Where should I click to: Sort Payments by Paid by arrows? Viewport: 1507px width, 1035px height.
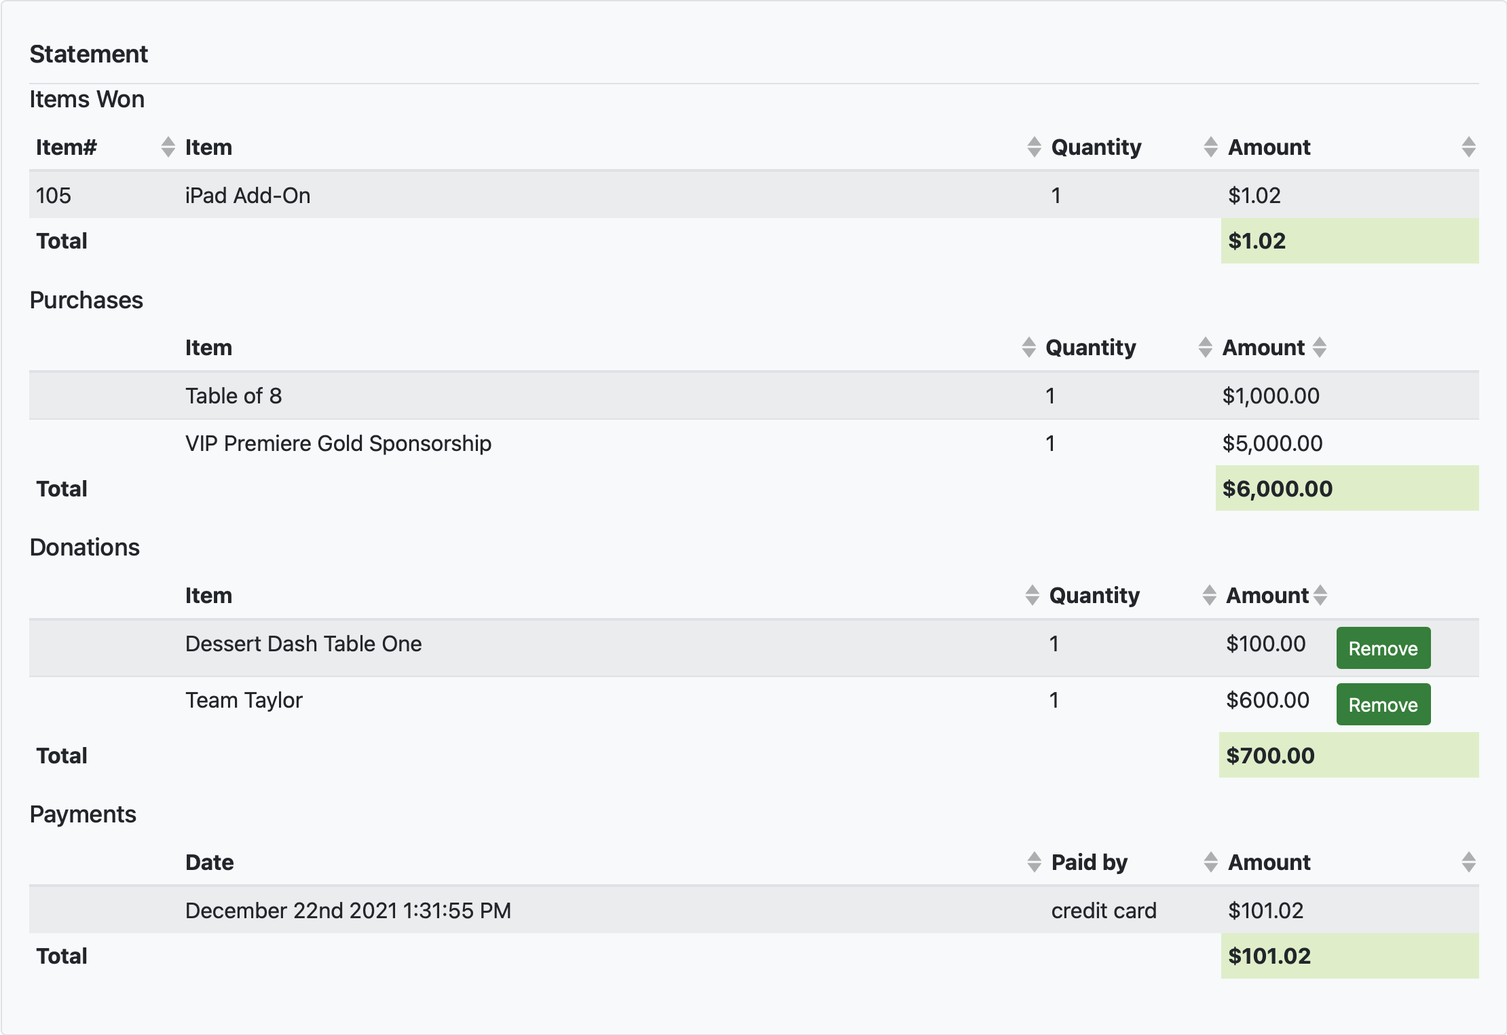pyautogui.click(x=1210, y=862)
